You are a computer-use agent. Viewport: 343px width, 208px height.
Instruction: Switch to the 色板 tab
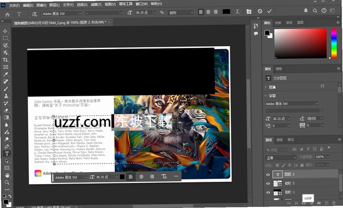tap(278, 23)
